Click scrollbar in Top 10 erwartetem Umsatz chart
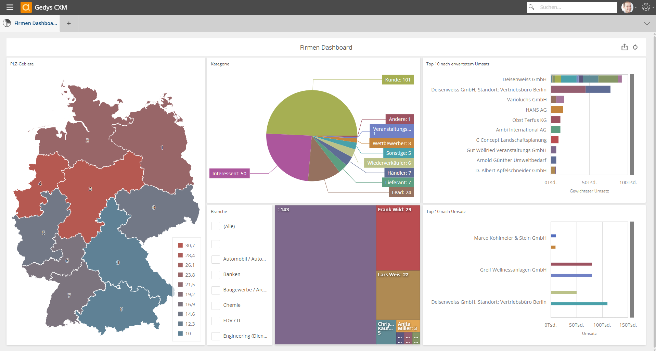 coord(632,125)
